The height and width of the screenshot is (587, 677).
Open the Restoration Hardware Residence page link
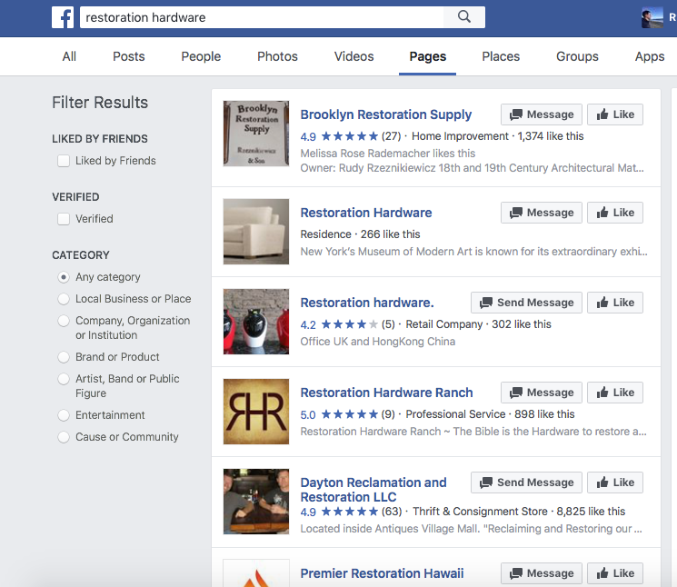coord(366,213)
